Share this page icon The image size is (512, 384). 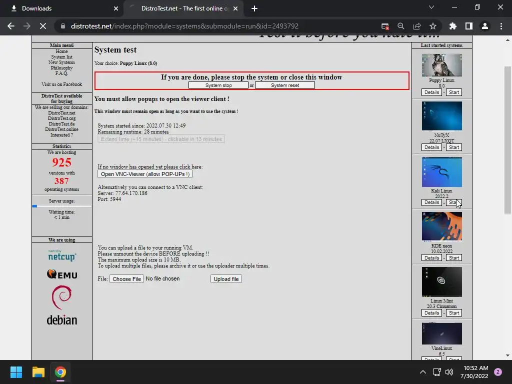point(417,26)
